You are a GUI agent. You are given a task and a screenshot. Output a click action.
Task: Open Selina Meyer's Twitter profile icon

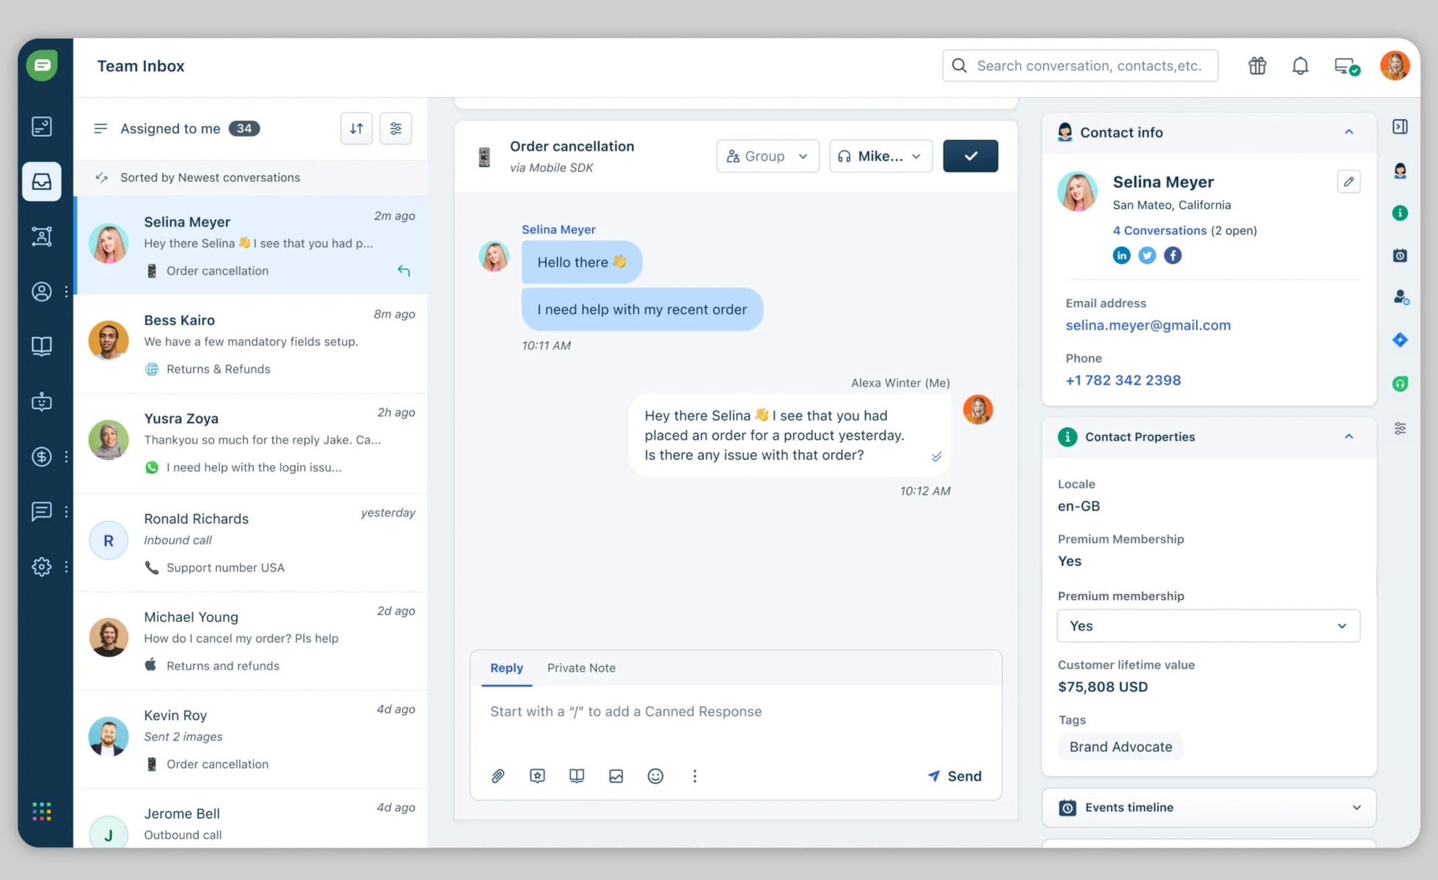pos(1147,255)
